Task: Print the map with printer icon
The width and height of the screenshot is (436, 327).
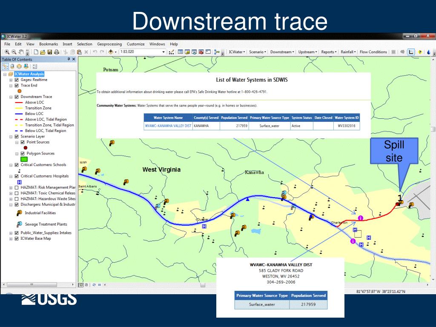Action: 57,52
